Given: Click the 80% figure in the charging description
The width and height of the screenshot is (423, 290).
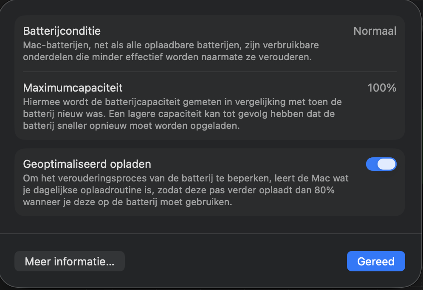Looking at the screenshot, I should pos(324,190).
